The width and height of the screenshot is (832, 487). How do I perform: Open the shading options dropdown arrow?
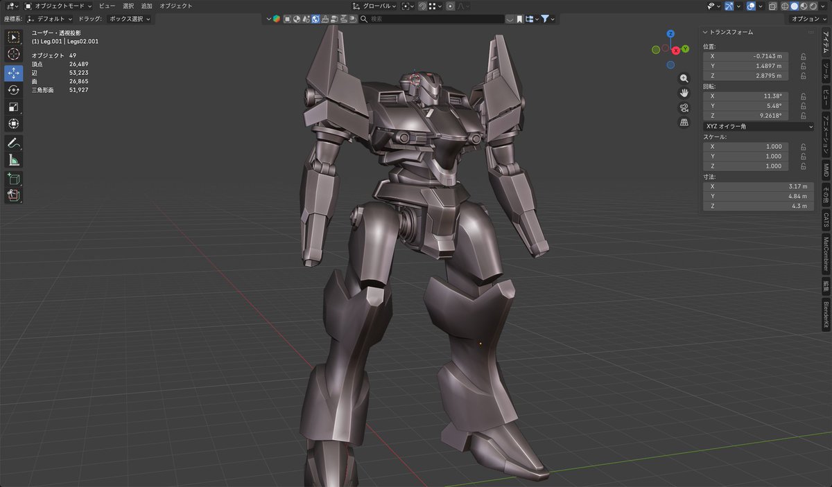[822, 6]
